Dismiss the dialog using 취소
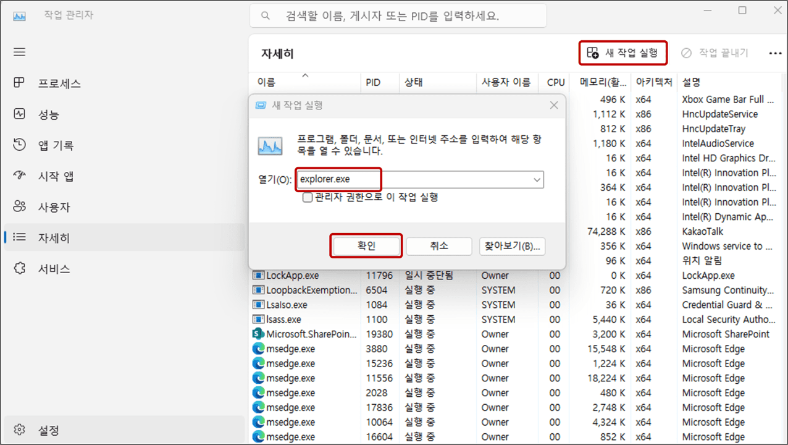Screen dimensions: 788x445 click(x=439, y=246)
